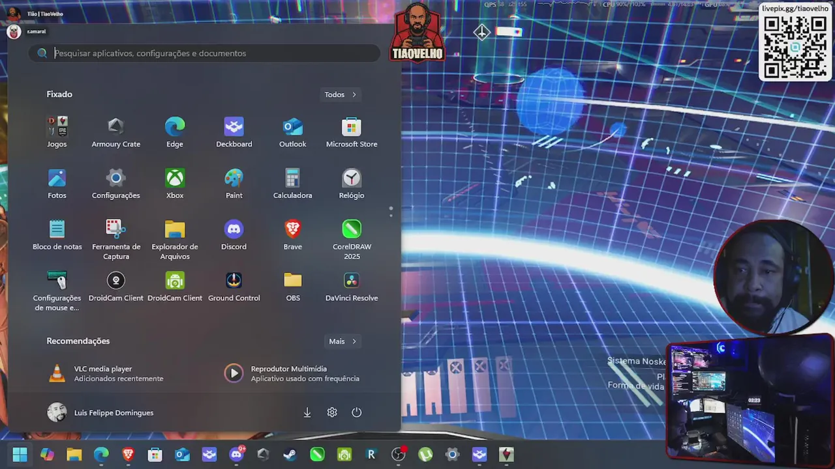Click the livepix QR code overlay
The height and width of the screenshot is (469, 835).
(796, 47)
